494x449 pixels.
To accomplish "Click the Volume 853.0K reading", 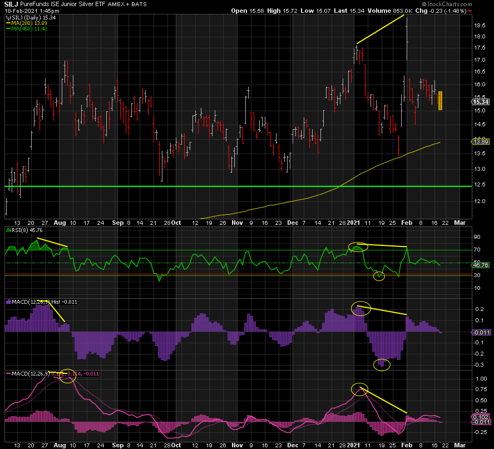I will pyautogui.click(x=390, y=11).
